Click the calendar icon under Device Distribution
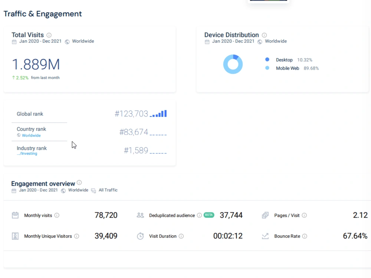Viewport: 371px width, 278px height. pyautogui.click(x=207, y=42)
